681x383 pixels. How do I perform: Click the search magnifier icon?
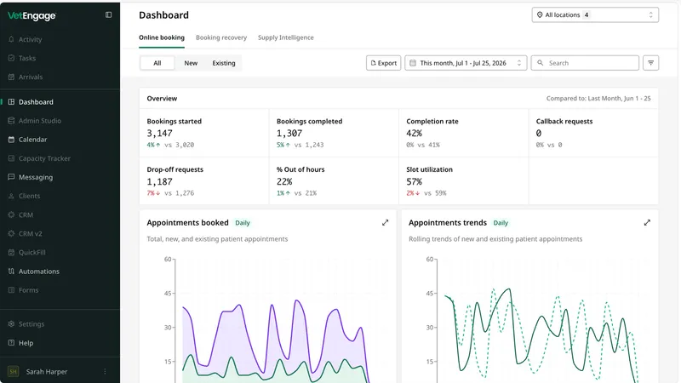point(541,63)
